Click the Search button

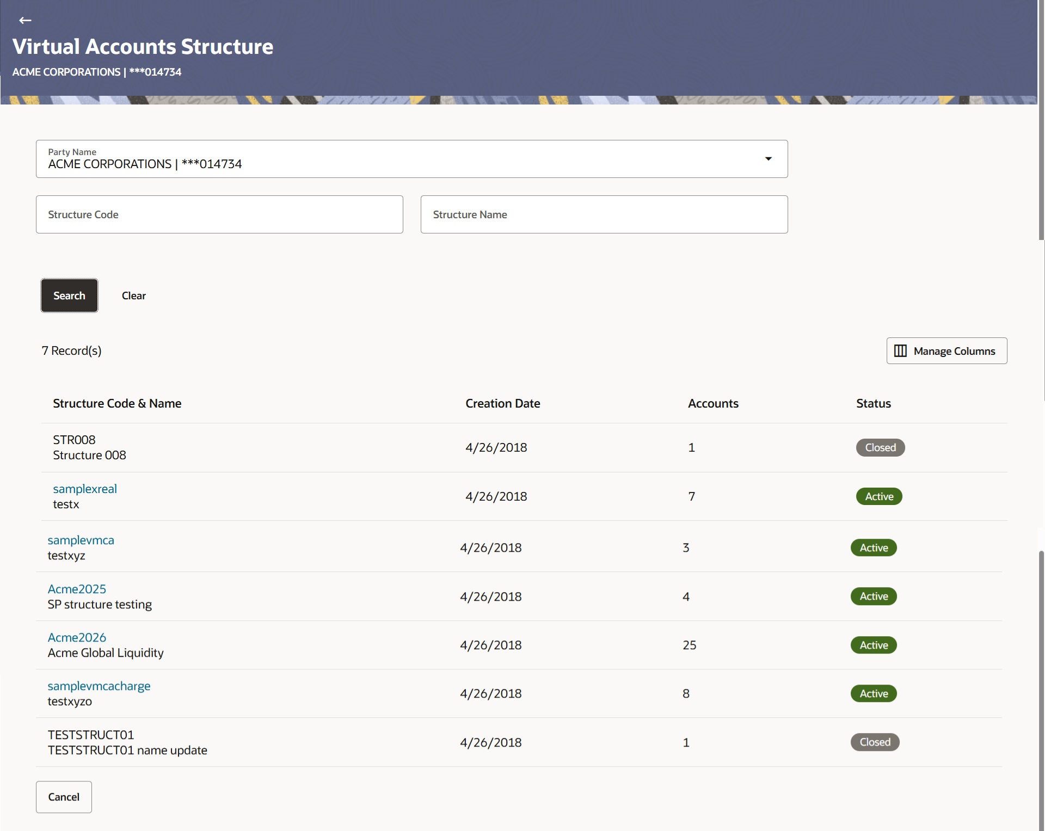tap(69, 296)
